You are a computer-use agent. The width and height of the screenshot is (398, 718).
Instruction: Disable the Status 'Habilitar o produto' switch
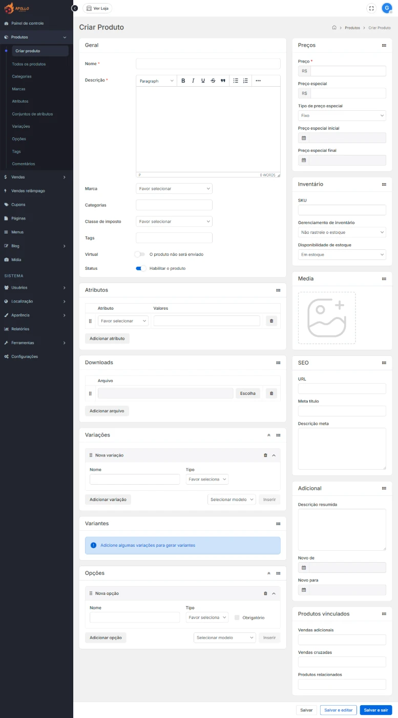(141, 268)
